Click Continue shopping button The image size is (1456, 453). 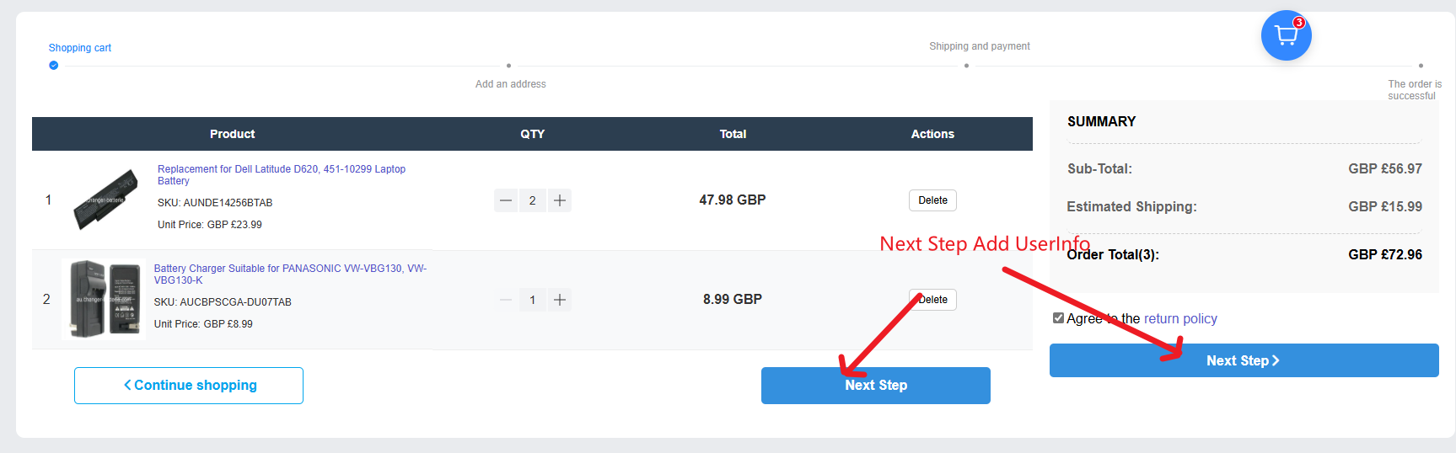tap(189, 386)
